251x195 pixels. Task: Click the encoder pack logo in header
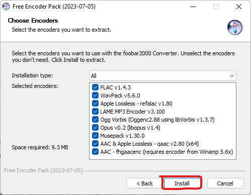click(x=235, y=28)
